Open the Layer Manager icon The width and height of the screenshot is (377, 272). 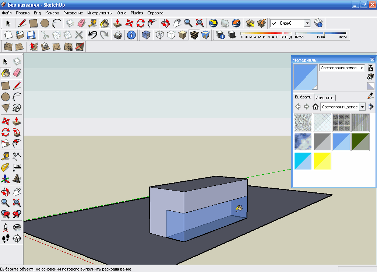pyautogui.click(x=318, y=23)
